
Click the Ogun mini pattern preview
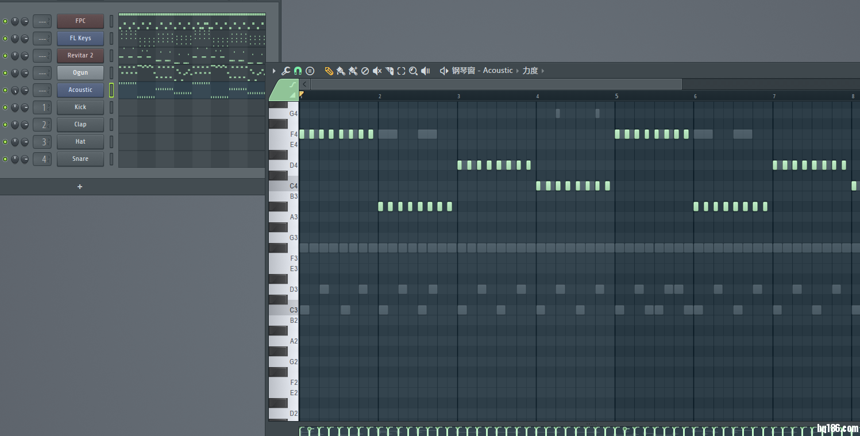pyautogui.click(x=192, y=73)
